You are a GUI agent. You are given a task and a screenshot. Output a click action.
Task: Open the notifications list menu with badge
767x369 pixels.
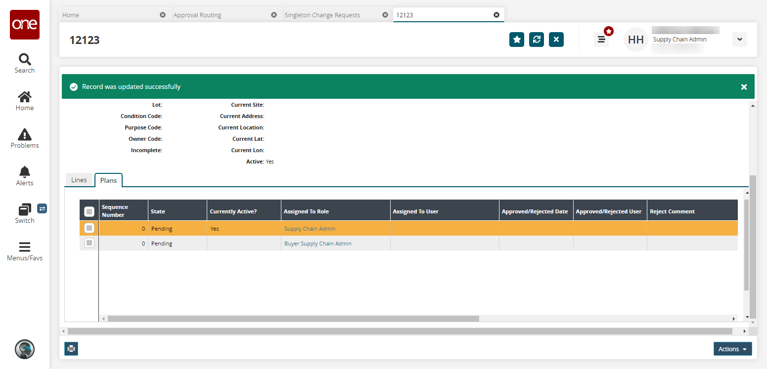(601, 40)
